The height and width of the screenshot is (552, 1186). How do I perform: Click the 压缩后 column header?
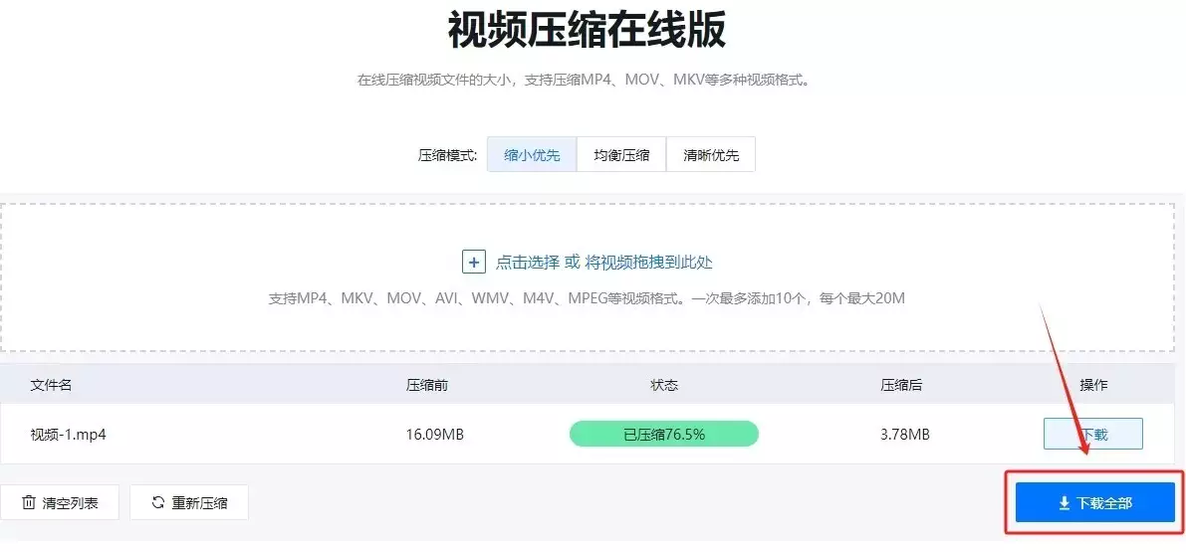901,385
